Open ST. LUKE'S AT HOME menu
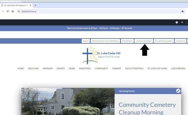 [157, 68]
